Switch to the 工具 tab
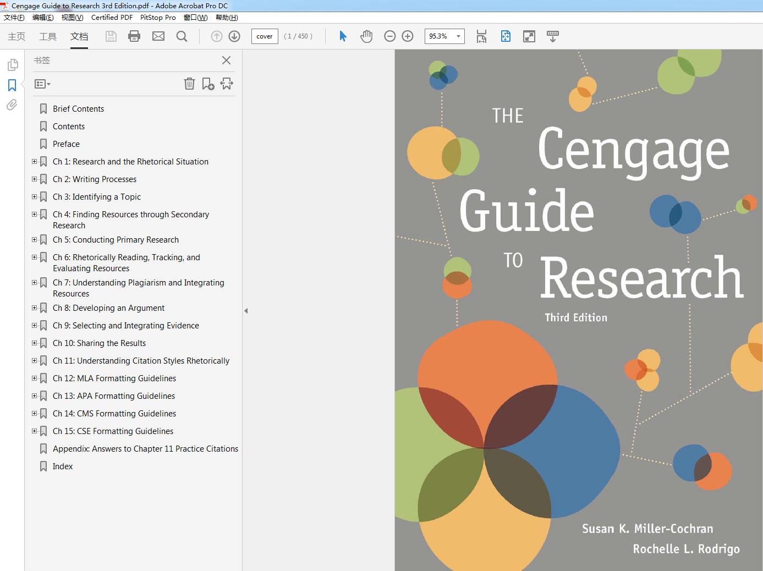Viewport: 763px width, 571px height. click(48, 36)
